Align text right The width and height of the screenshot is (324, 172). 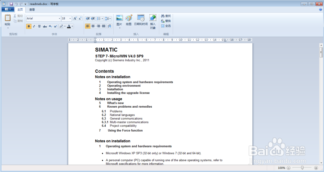(98, 26)
